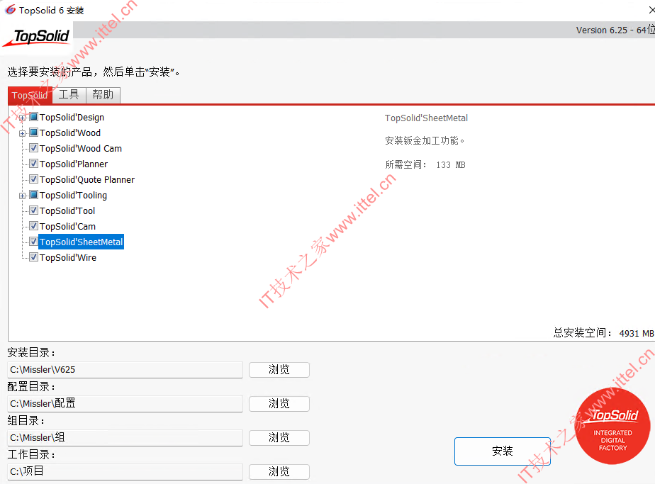Select the TopSolid'Quote Planner label
The width and height of the screenshot is (655, 484).
(x=87, y=179)
